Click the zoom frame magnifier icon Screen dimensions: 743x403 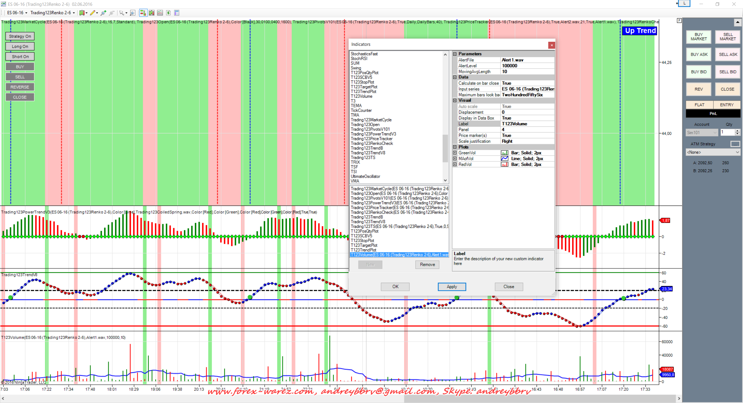(x=133, y=13)
